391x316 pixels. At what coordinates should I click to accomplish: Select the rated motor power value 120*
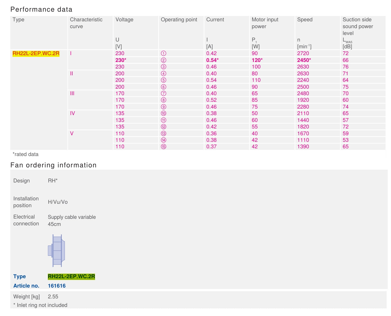click(x=257, y=60)
